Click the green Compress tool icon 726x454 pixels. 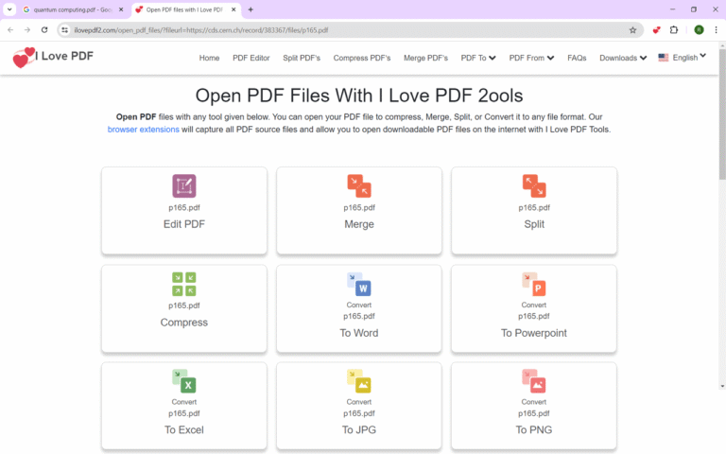[183, 284]
